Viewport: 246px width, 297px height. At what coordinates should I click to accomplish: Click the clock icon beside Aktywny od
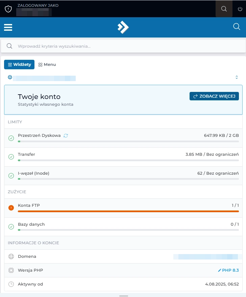[11, 284]
